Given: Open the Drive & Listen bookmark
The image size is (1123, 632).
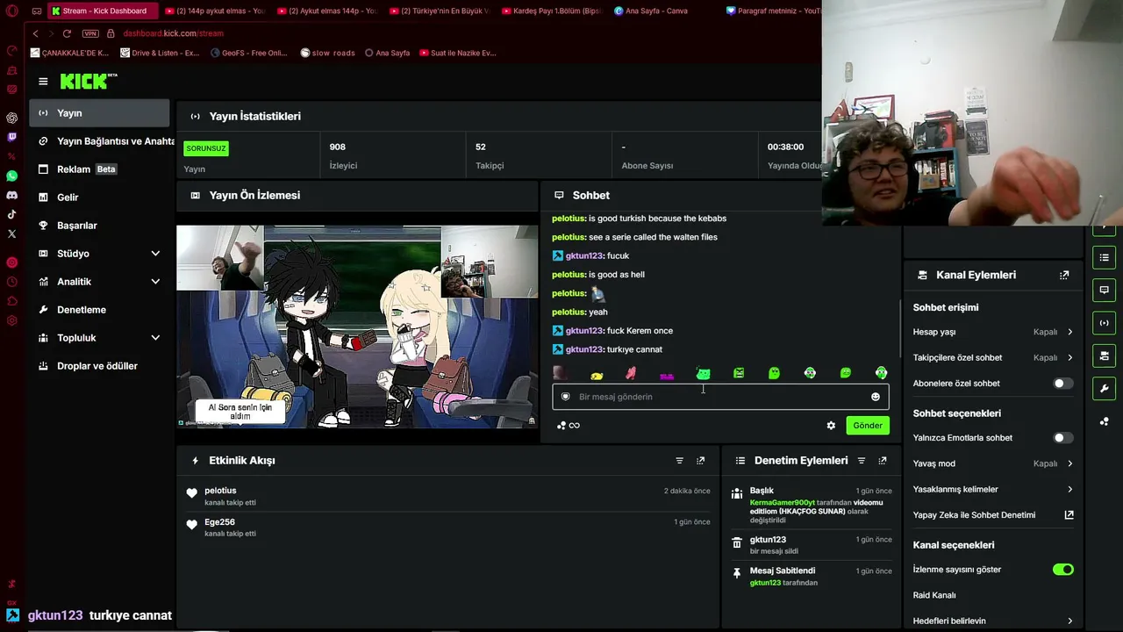Looking at the screenshot, I should (x=160, y=53).
